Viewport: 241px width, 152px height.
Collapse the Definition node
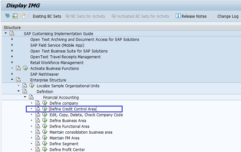pyautogui.click(x=19, y=91)
